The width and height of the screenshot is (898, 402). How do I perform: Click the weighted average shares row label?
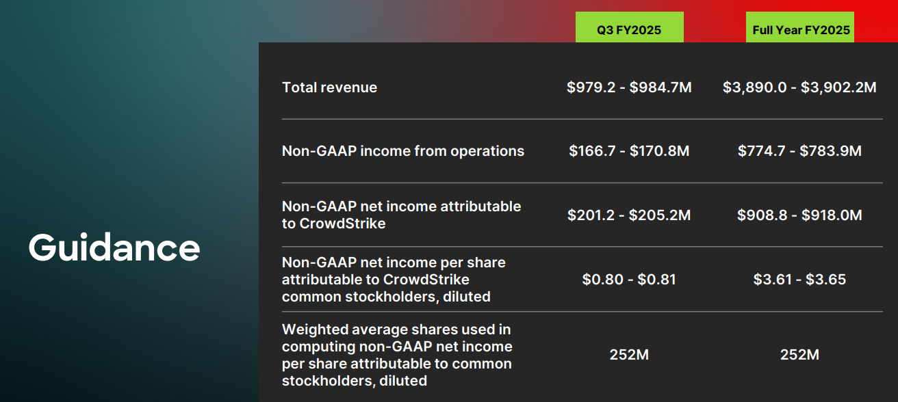pyautogui.click(x=397, y=355)
